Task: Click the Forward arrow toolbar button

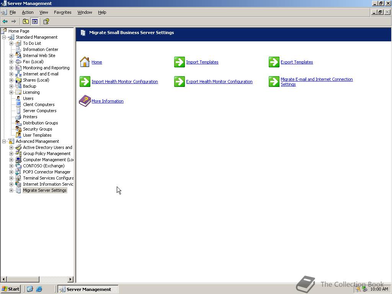Action: point(14,21)
